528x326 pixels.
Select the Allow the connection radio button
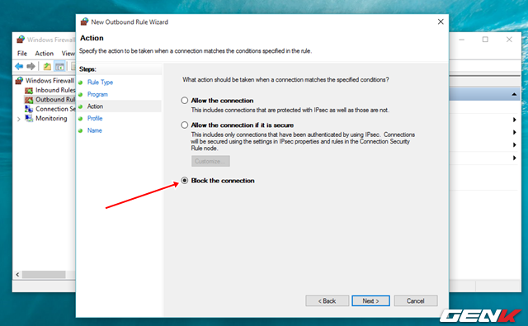[x=184, y=101]
